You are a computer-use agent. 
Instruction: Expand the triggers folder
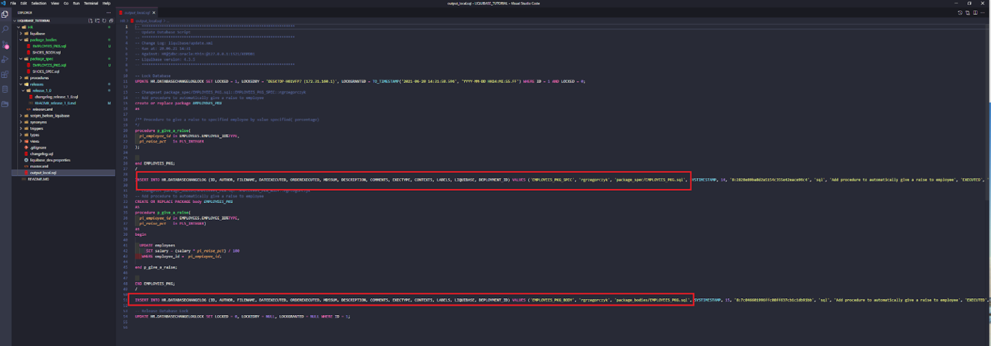(63, 128)
